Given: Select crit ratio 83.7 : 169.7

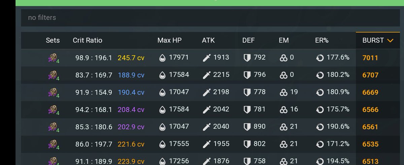Looking at the screenshot, I should (x=94, y=75).
